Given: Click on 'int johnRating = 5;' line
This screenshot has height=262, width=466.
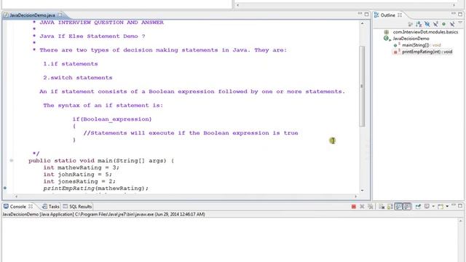Looking at the screenshot, I should [x=78, y=175].
